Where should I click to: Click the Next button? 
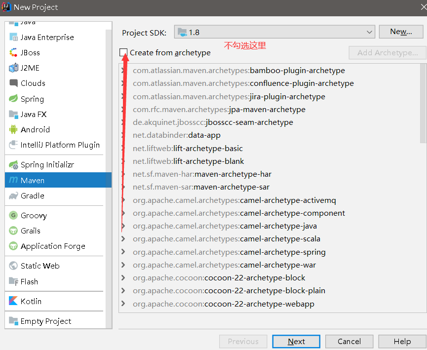pos(296,341)
